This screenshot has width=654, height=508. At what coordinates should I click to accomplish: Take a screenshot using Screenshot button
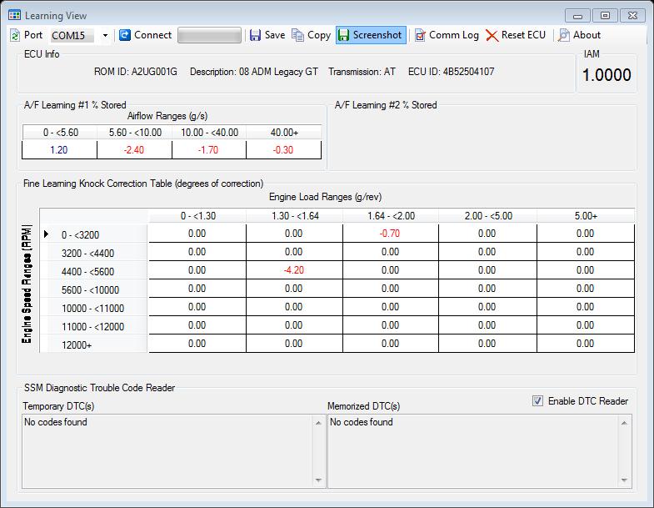pos(370,35)
